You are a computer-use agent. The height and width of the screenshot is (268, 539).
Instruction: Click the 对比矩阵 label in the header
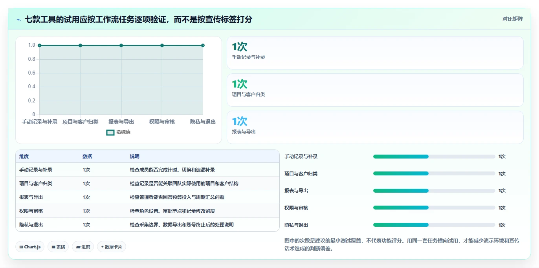(x=512, y=19)
